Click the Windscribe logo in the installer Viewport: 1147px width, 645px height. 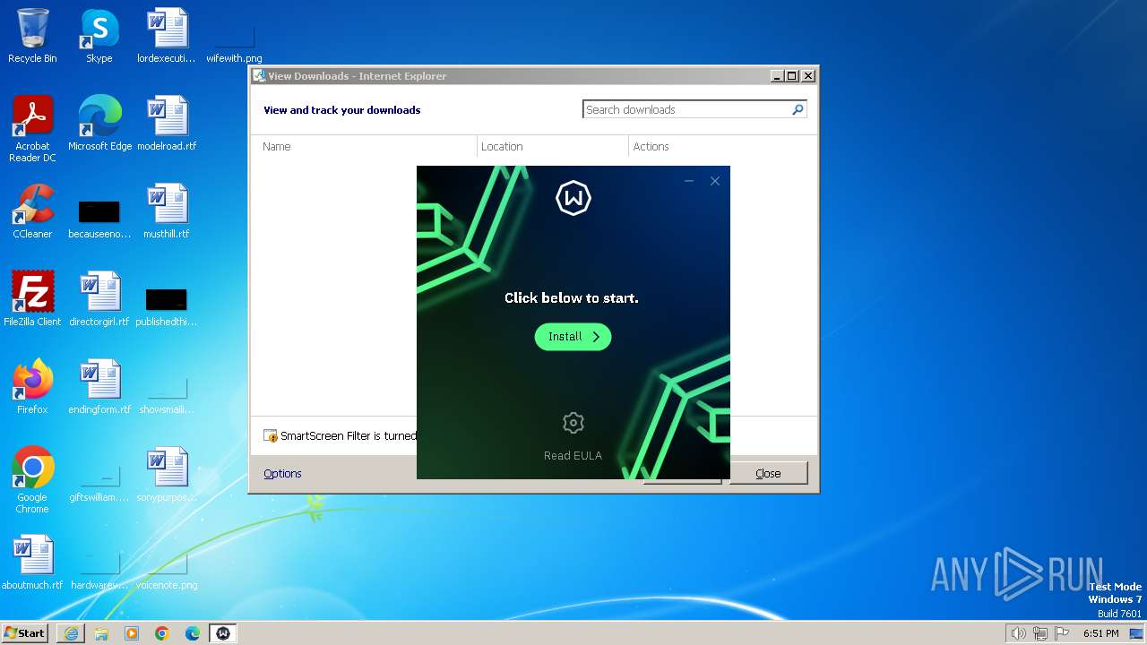tap(573, 198)
